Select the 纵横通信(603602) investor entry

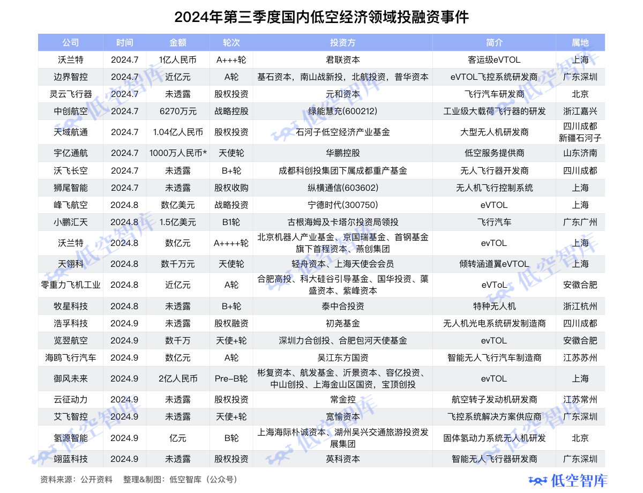click(343, 188)
